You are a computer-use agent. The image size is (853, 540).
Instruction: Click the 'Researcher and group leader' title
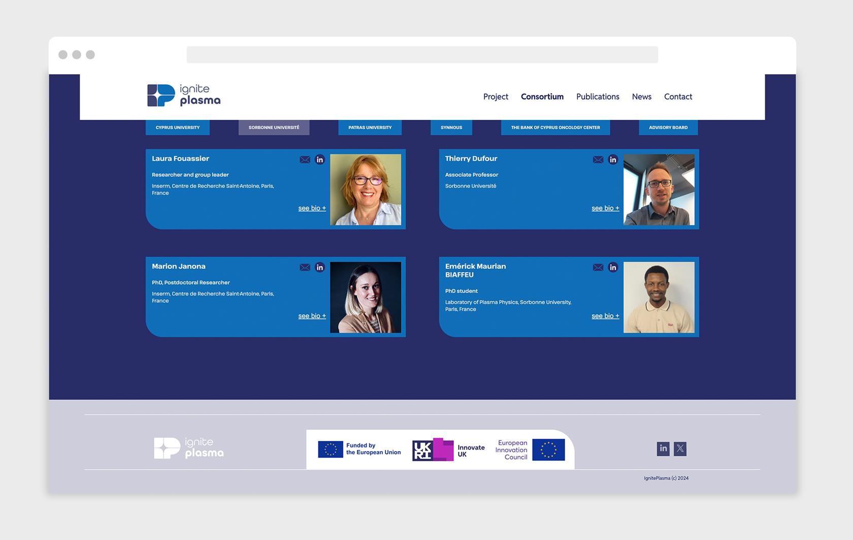(x=190, y=175)
